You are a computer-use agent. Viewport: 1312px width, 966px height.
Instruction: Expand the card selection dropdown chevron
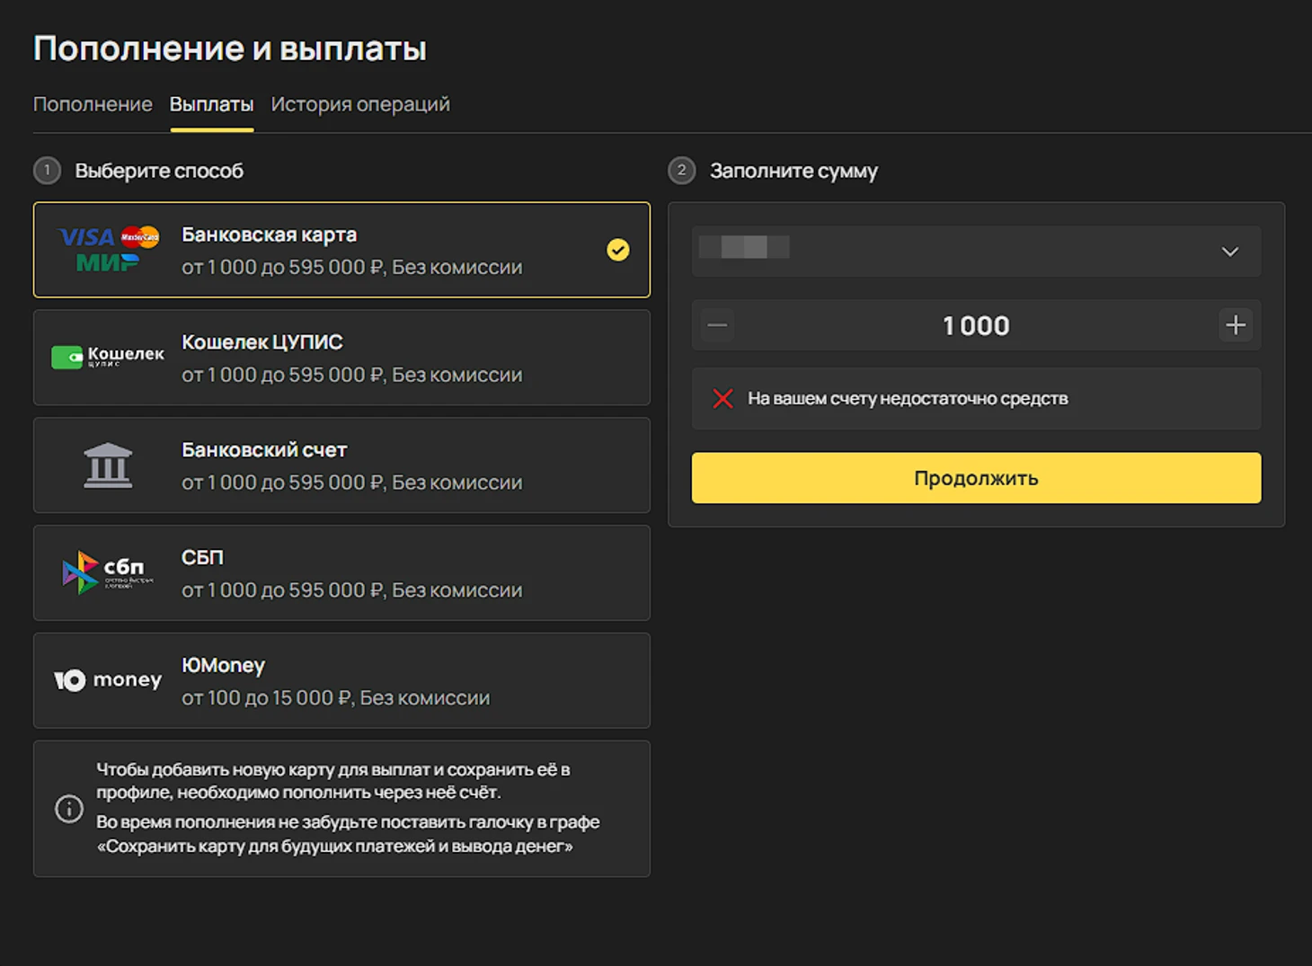click(x=1230, y=252)
